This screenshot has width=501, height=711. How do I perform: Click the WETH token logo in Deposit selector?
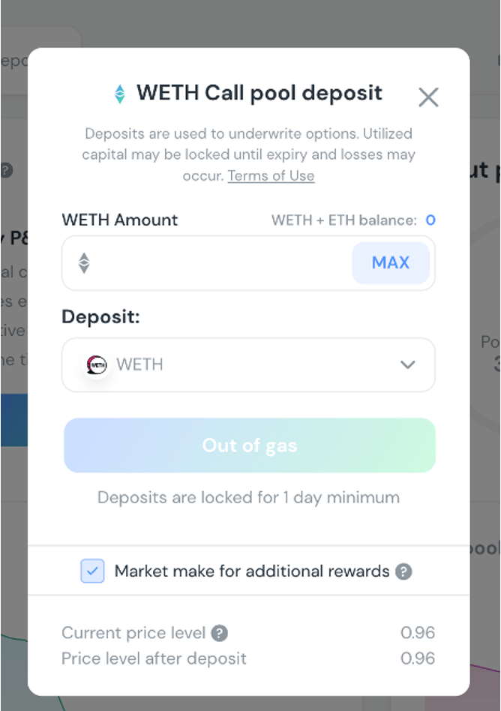point(97,365)
